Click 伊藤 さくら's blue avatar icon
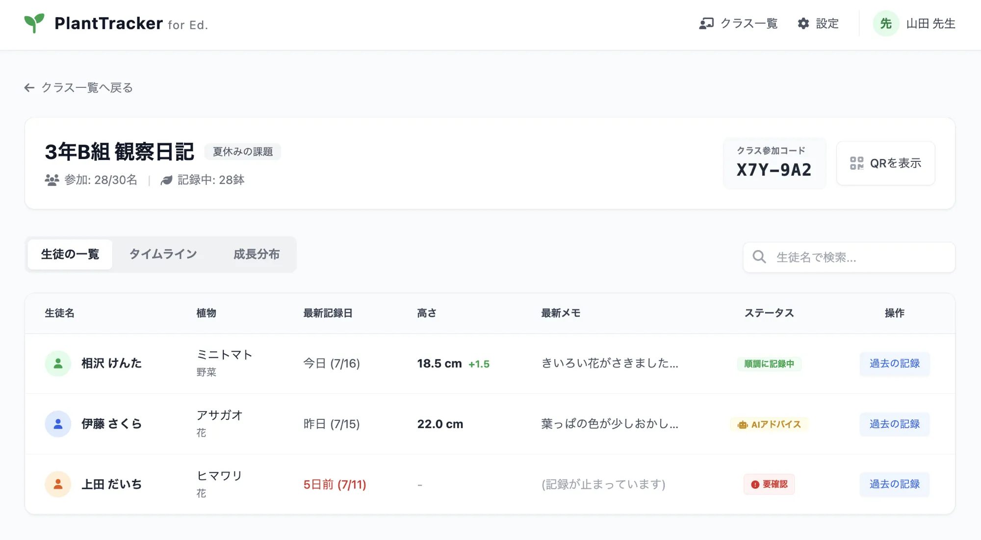The height and width of the screenshot is (540, 981). click(x=58, y=424)
